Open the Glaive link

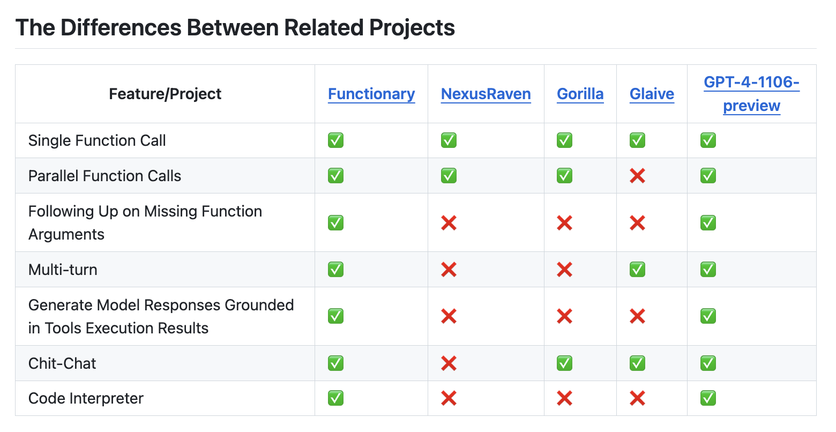pyautogui.click(x=652, y=94)
